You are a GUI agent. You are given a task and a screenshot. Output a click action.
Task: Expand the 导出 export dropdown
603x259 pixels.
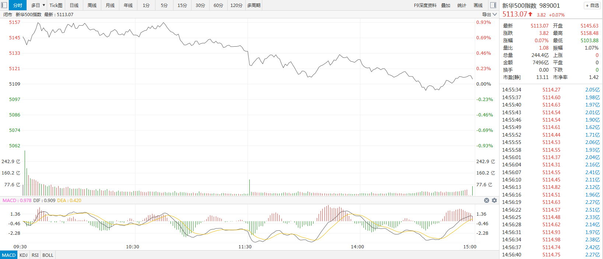pyautogui.click(x=490, y=14)
